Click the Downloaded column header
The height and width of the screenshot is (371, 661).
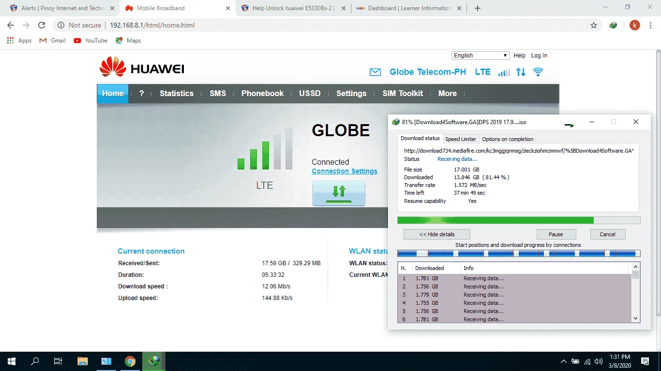point(436,268)
